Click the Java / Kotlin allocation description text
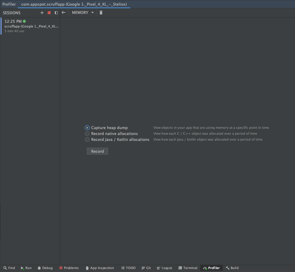 pos(208,139)
